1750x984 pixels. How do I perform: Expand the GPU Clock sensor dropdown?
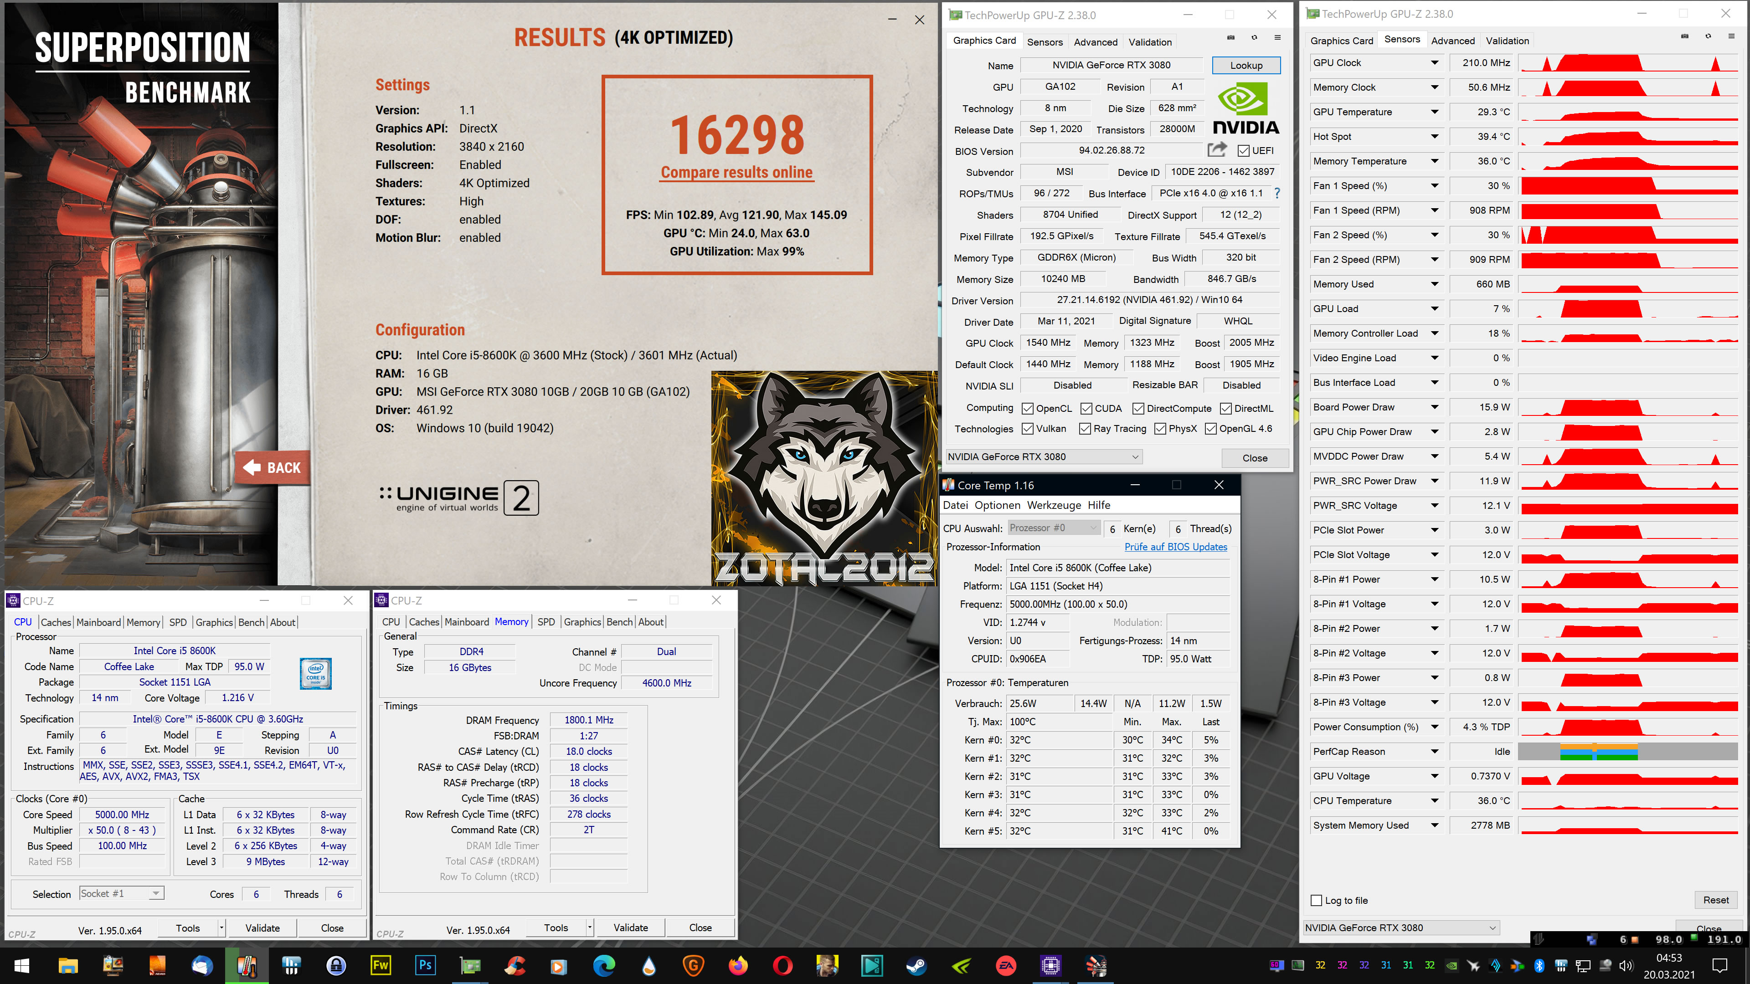coord(1433,62)
